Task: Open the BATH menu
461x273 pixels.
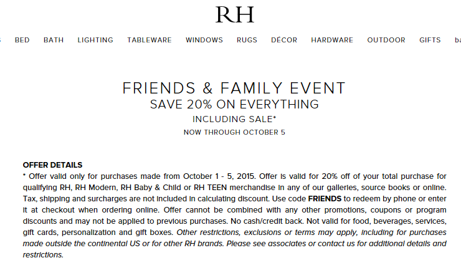Action: [54, 40]
